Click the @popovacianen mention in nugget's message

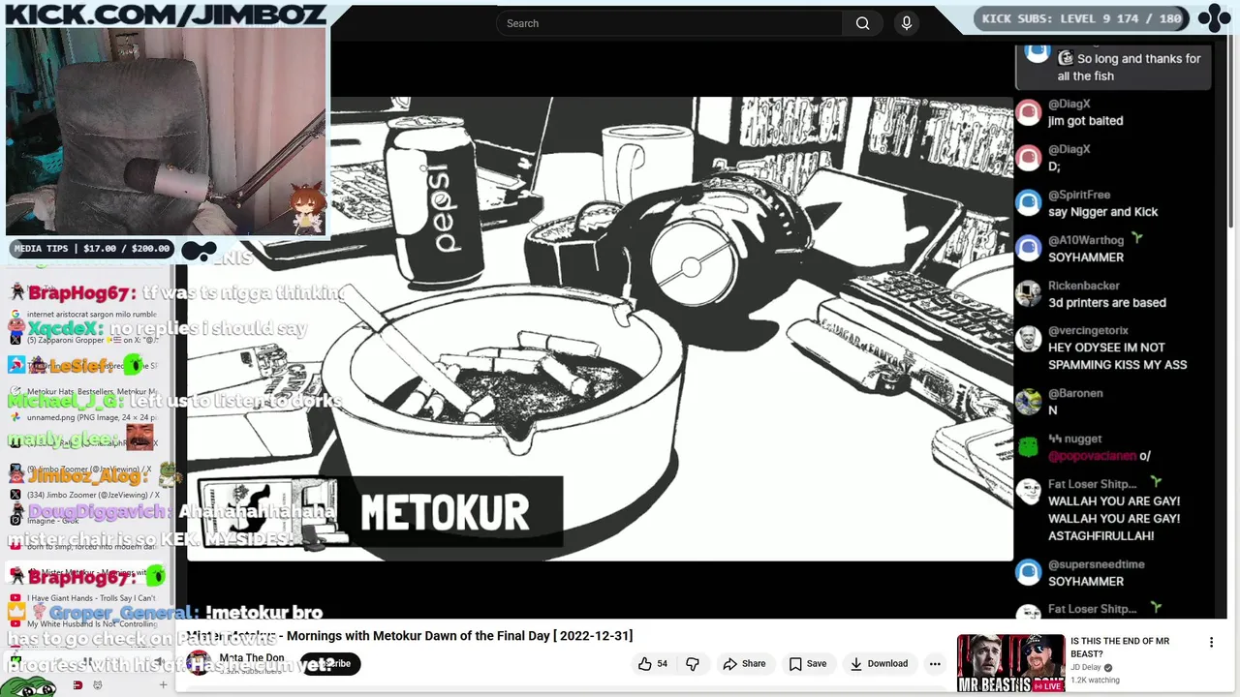click(1092, 456)
